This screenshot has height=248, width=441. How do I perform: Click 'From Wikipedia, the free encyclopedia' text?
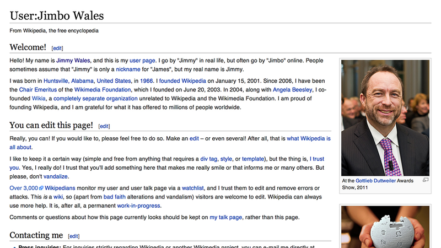tap(54, 31)
